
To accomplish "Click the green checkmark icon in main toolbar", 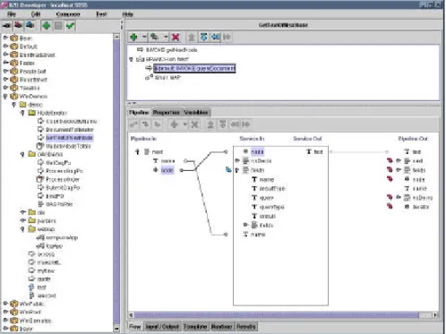I will click(x=70, y=26).
